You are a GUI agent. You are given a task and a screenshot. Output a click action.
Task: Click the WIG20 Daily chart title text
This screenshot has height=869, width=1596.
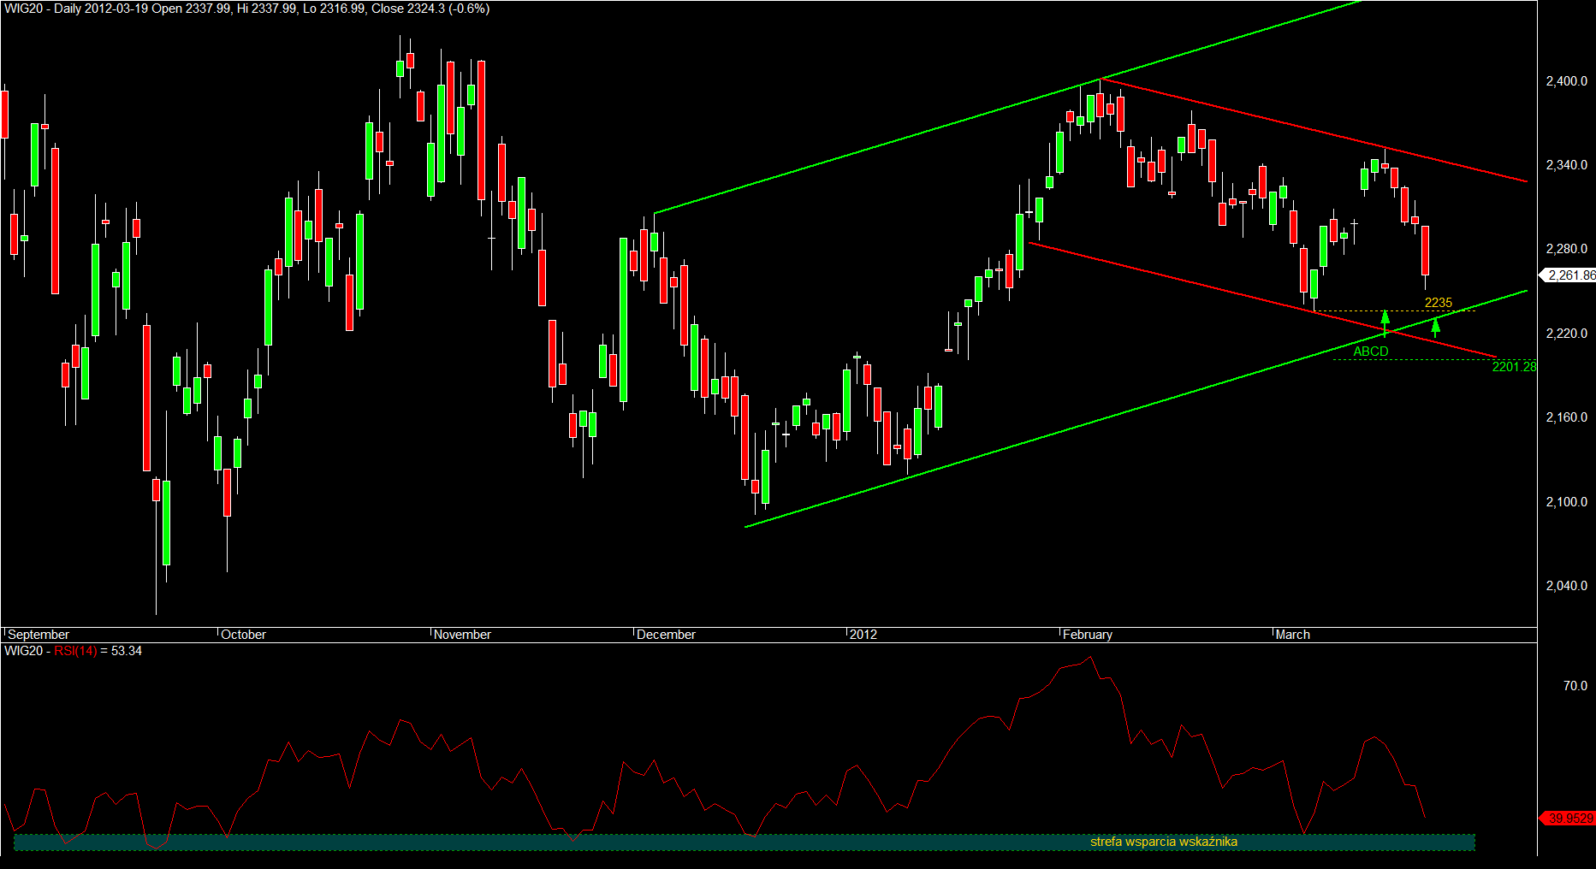click(247, 9)
